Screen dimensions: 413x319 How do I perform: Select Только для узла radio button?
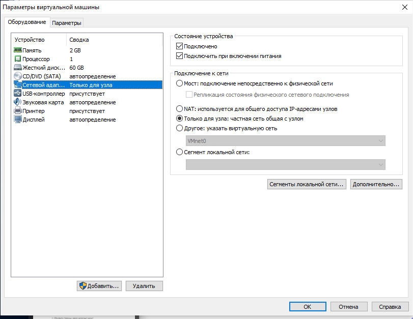click(x=179, y=119)
